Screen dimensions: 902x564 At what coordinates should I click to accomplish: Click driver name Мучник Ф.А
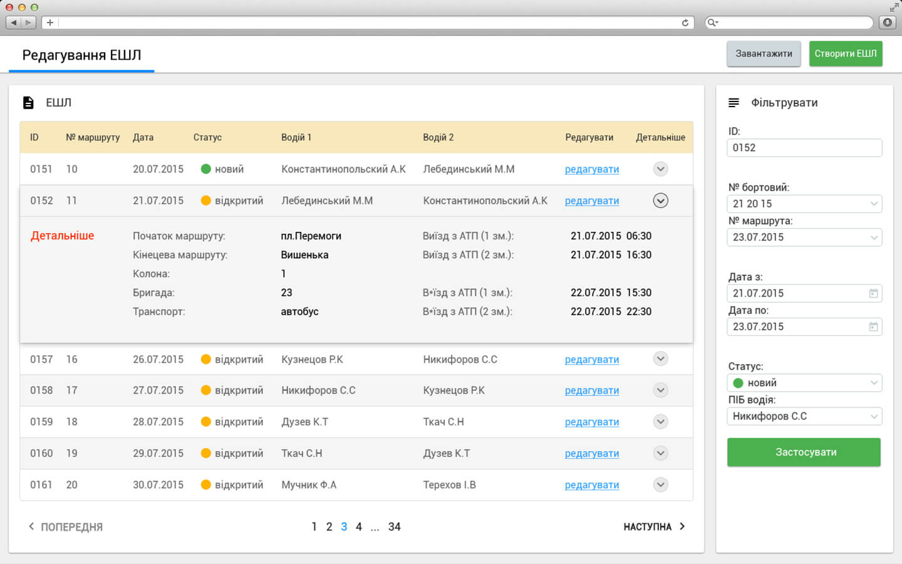(309, 484)
